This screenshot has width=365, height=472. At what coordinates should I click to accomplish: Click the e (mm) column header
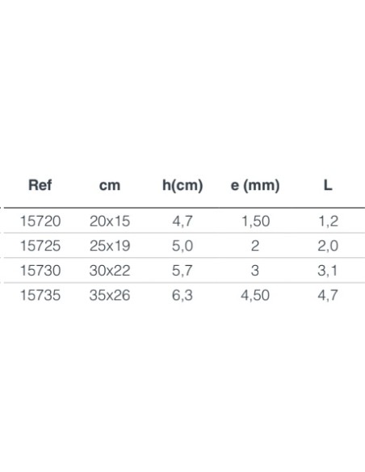point(255,185)
